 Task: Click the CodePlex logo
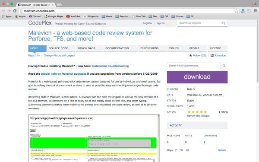pyautogui.click(x=40, y=23)
